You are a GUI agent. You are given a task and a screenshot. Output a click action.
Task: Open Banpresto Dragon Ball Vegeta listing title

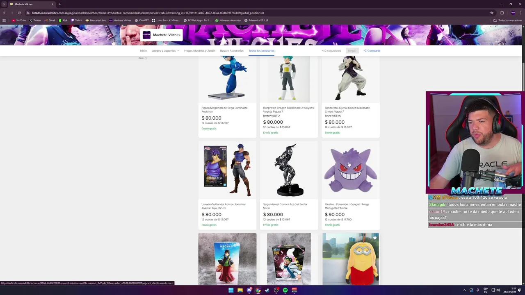coord(288,110)
